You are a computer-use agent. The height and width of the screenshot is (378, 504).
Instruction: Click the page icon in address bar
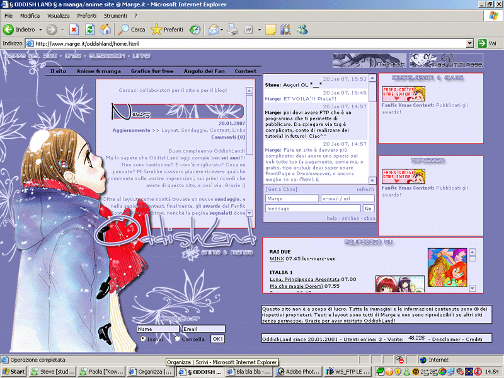[30, 43]
